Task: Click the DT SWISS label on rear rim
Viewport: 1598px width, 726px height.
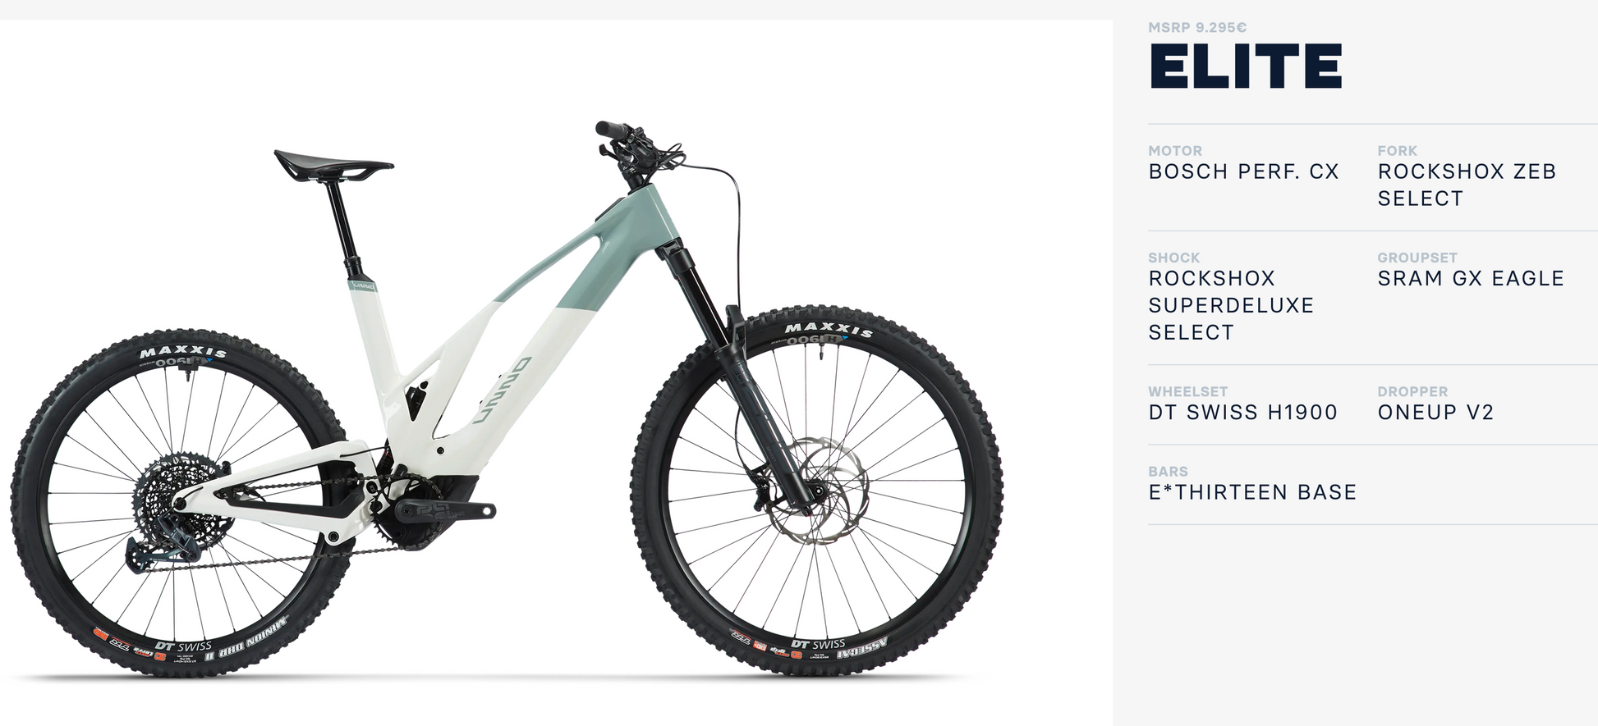Action: coord(183,646)
